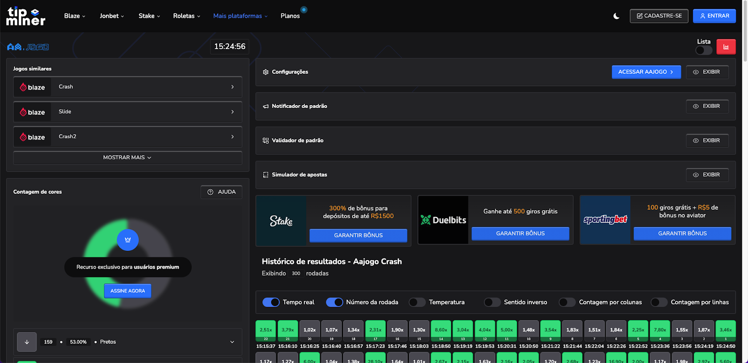Click the down arrow button beside Pretos
The height and width of the screenshot is (363, 748).
[27, 342]
